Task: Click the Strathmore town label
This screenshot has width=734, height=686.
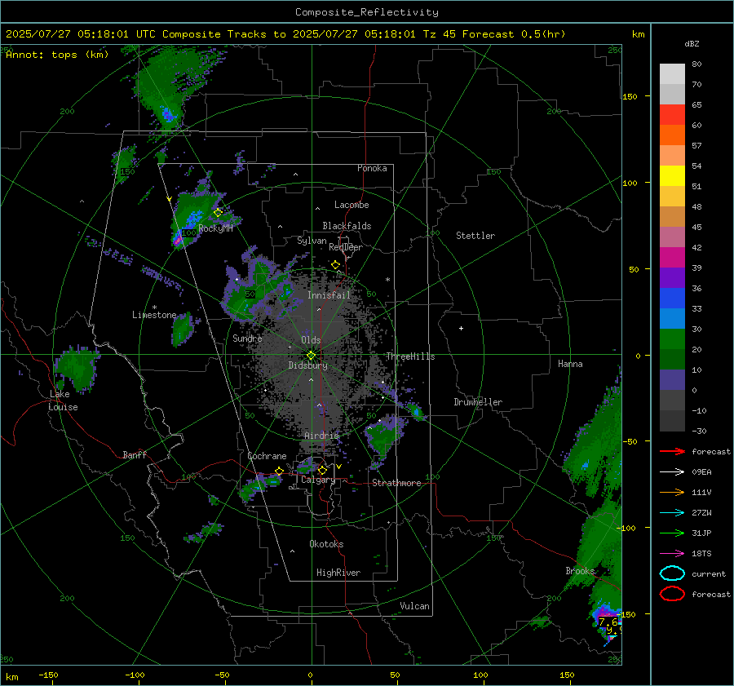Action: (x=397, y=483)
